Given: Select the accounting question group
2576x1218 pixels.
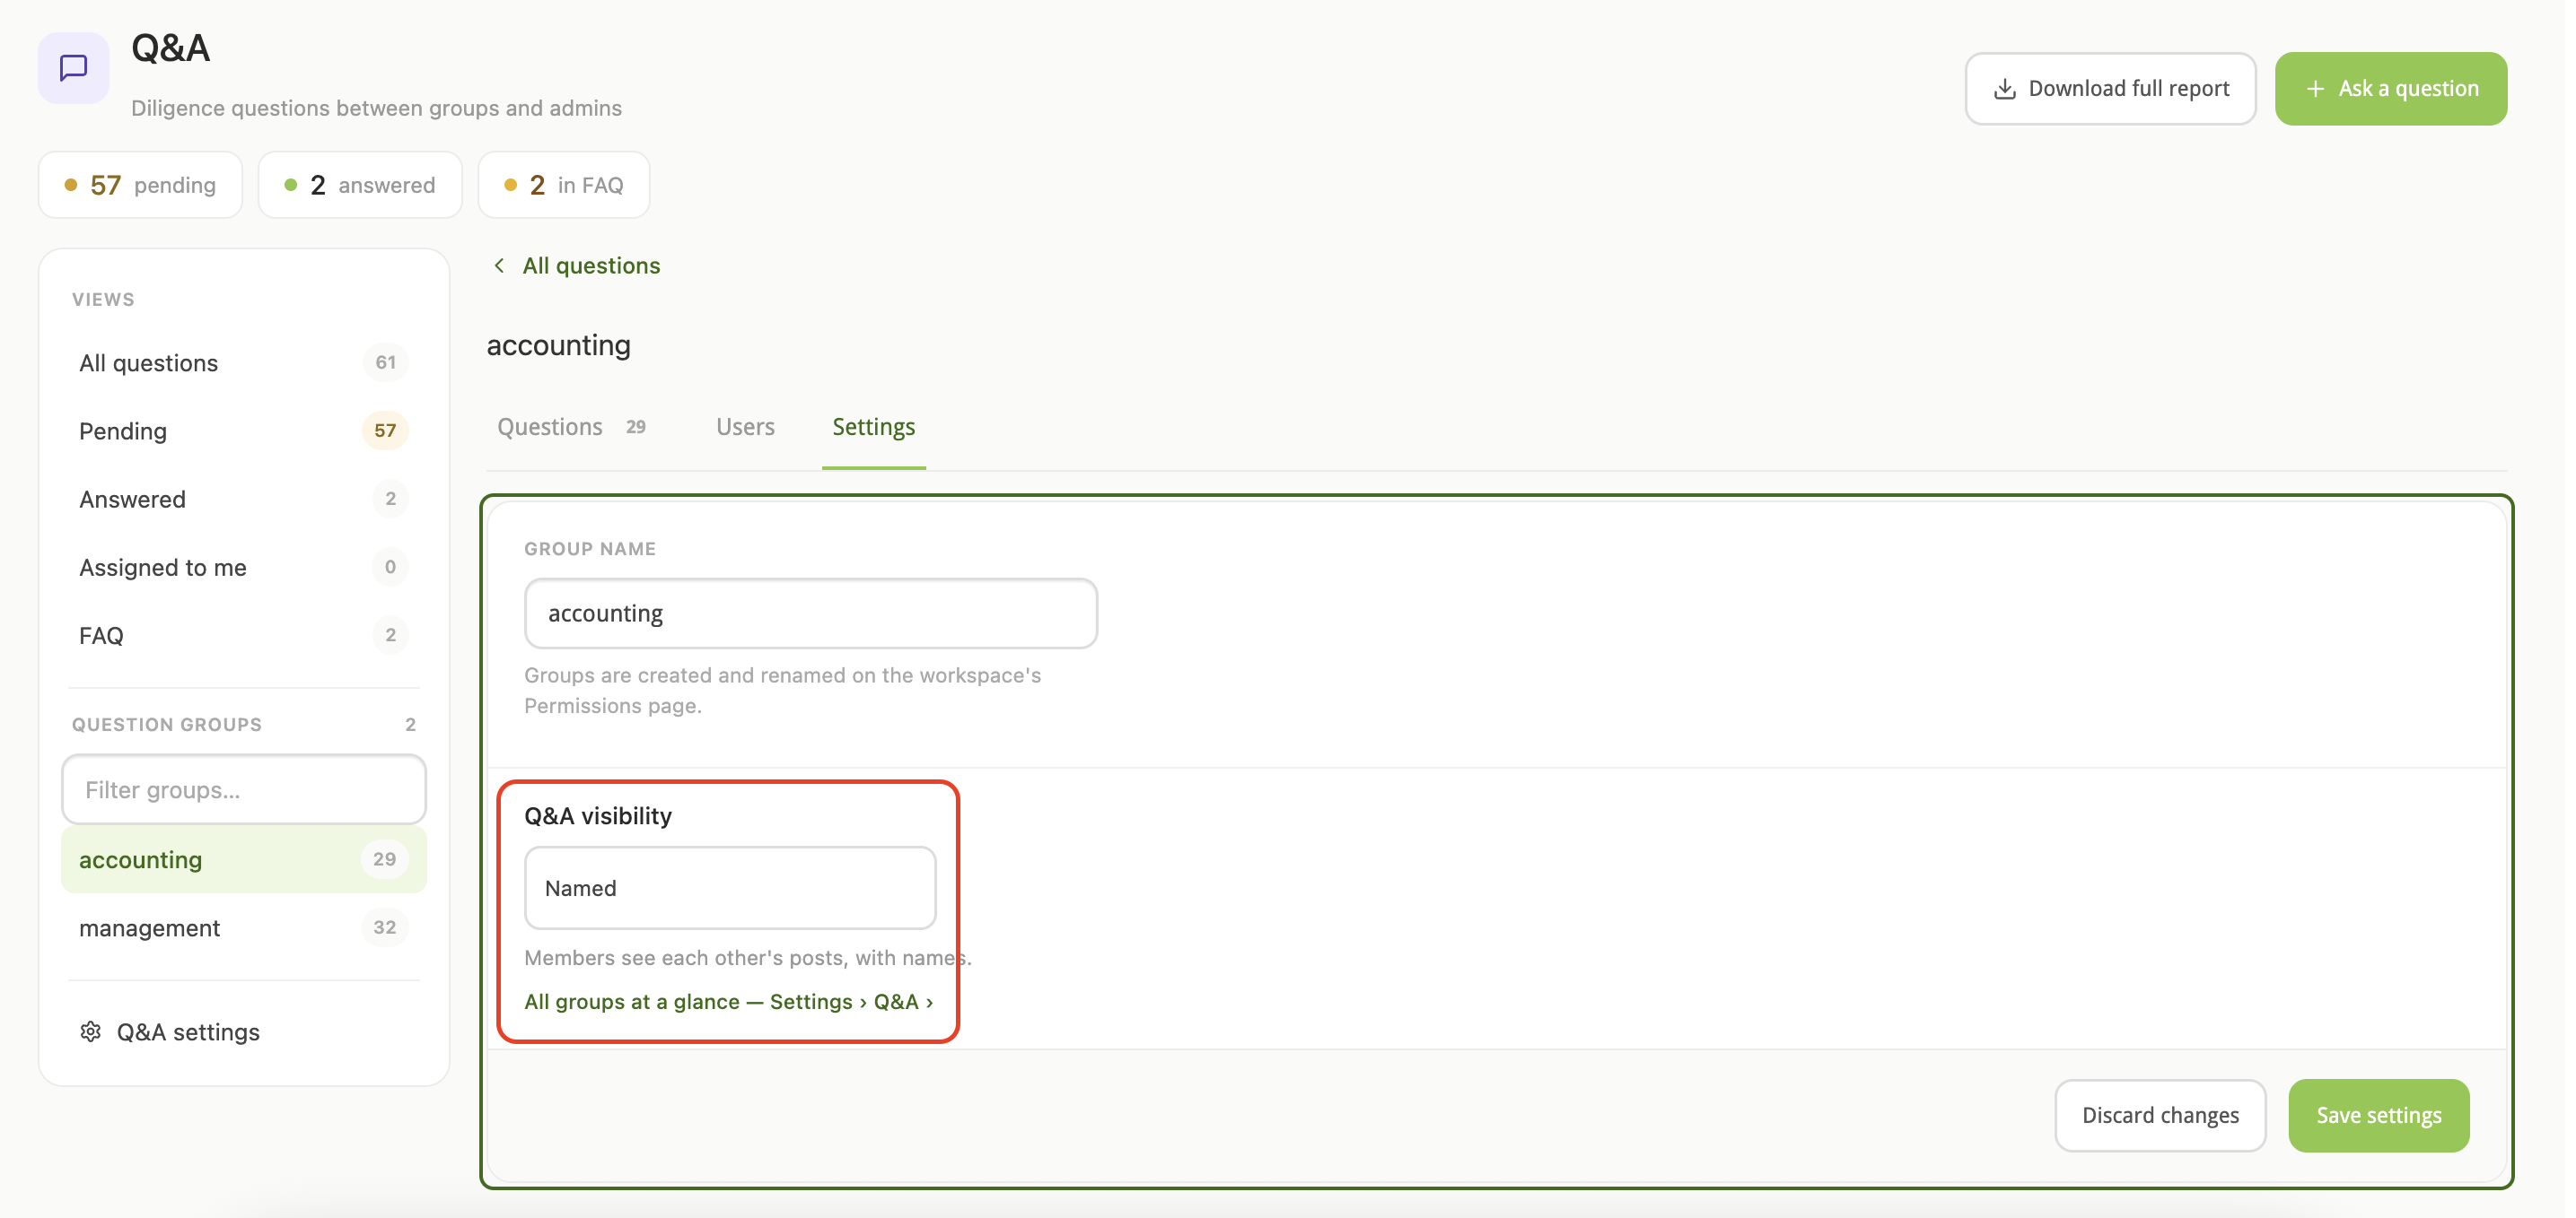Looking at the screenshot, I should pyautogui.click(x=243, y=859).
